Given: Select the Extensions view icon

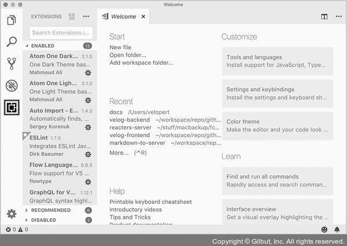Looking at the screenshot, I should (12, 108).
